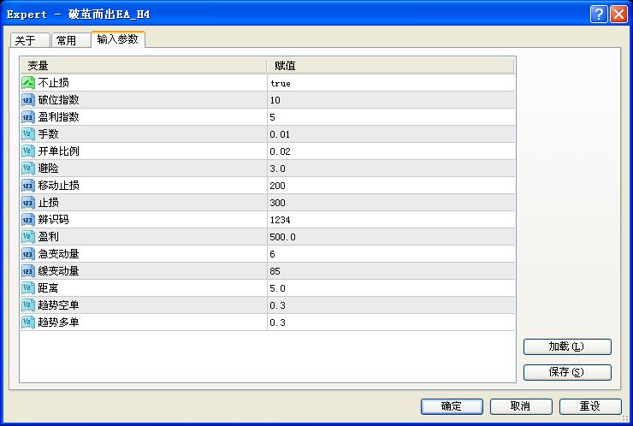Click the double-type icon beside 手数
The height and width of the screenshot is (426, 633).
(28, 134)
